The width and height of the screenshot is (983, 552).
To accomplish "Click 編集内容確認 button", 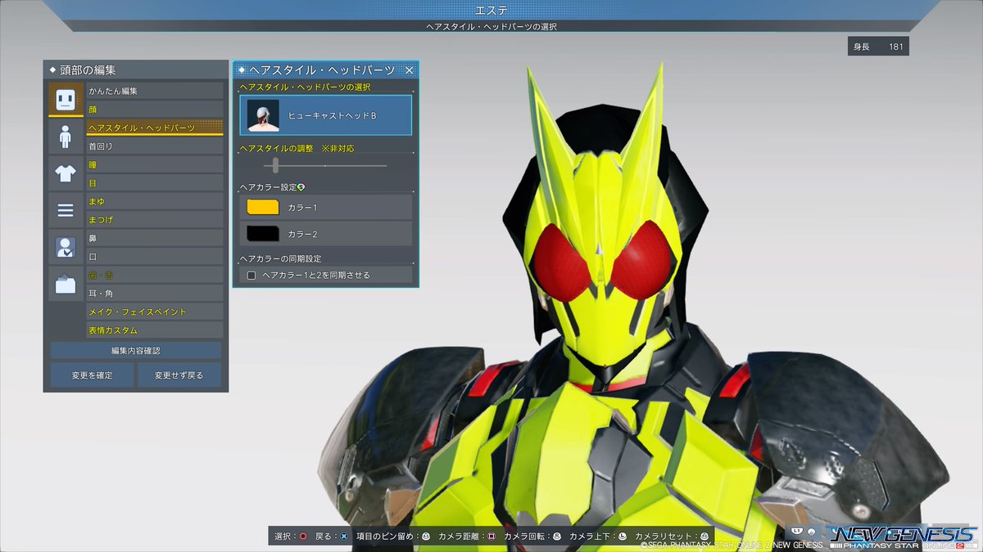I will (136, 351).
